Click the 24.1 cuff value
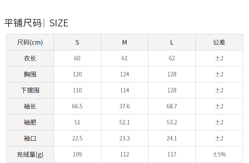Image resolution: width=249 pixels, height=163 pixels. 172,138
